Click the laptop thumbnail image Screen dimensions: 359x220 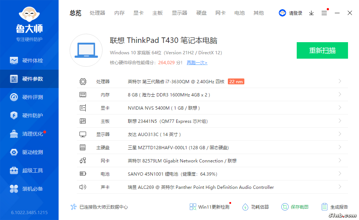coord(86,50)
